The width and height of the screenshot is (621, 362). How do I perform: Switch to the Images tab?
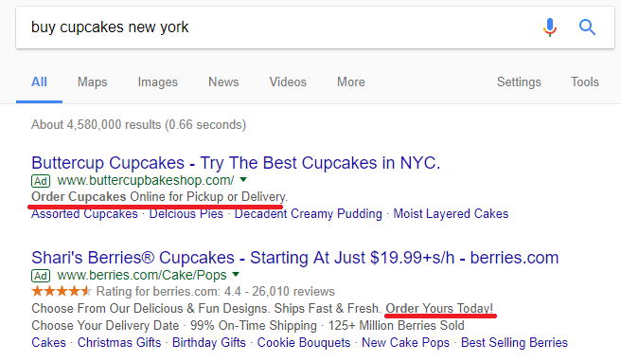coord(158,81)
